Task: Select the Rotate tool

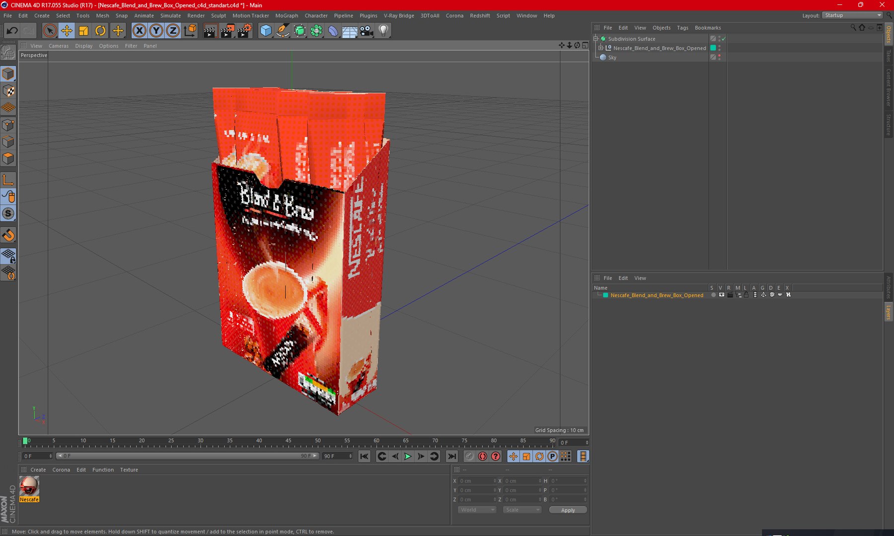Action: pyautogui.click(x=100, y=31)
